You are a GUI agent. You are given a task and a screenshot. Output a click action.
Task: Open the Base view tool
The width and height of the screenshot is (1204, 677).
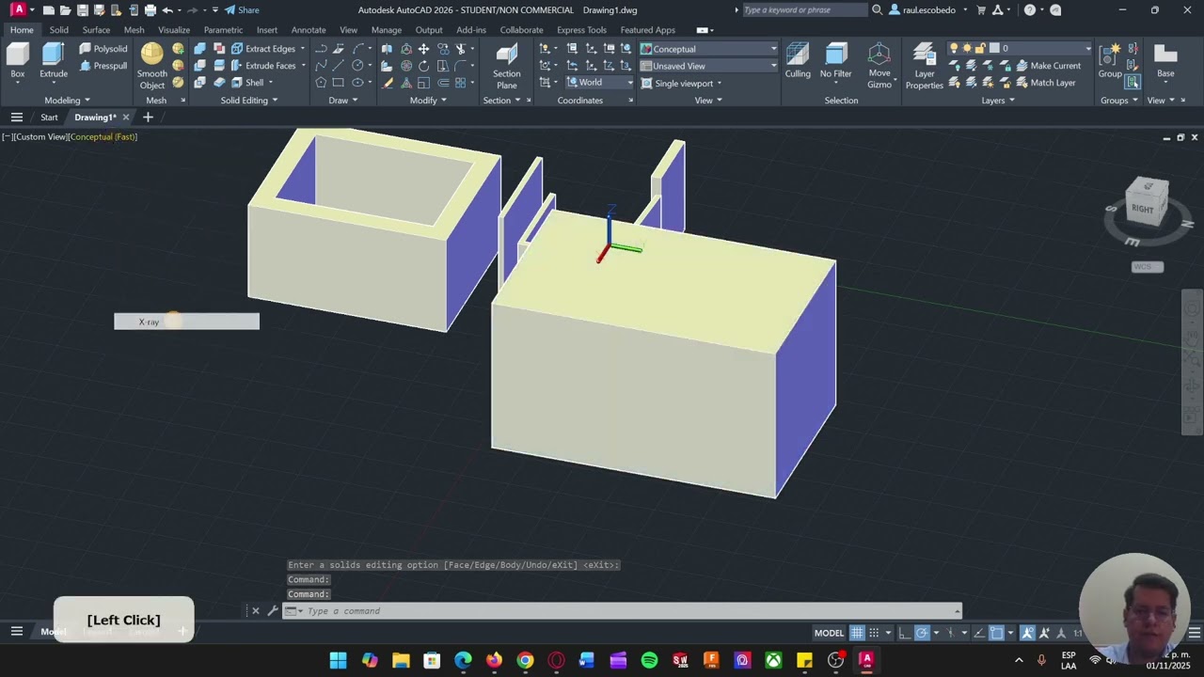tap(1165, 62)
